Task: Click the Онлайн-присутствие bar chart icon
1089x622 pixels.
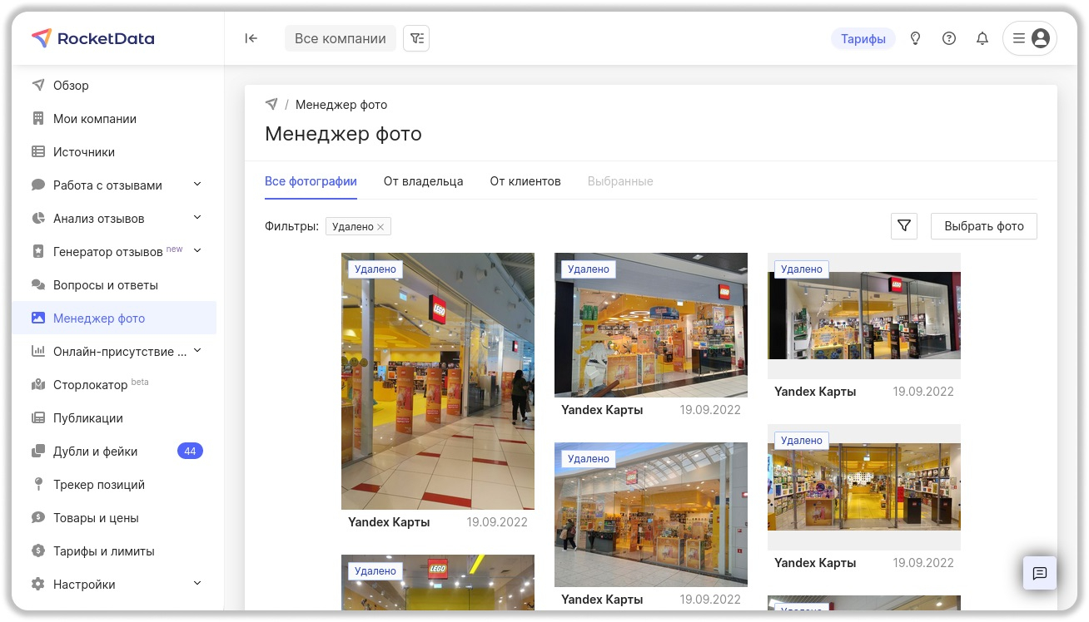Action: coord(38,351)
